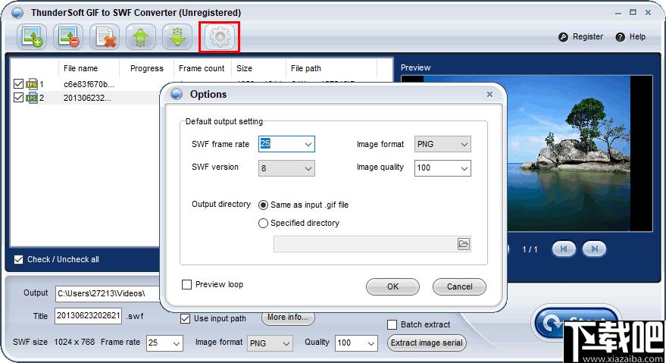This screenshot has height=363, width=666.
Task: Open Image format dropdown in Options dialog
Action: click(464, 144)
